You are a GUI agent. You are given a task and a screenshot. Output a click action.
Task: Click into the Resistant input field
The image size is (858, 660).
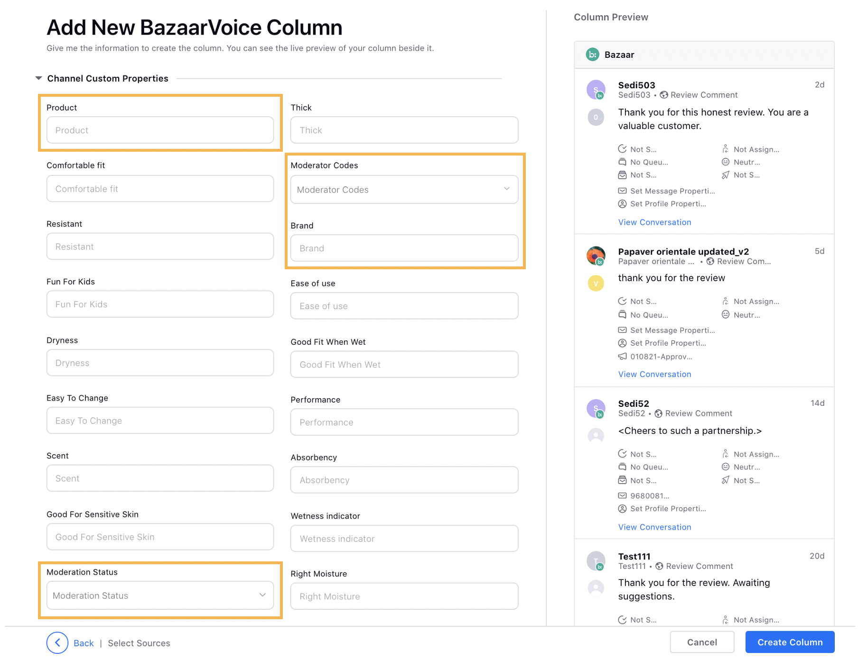pyautogui.click(x=160, y=247)
